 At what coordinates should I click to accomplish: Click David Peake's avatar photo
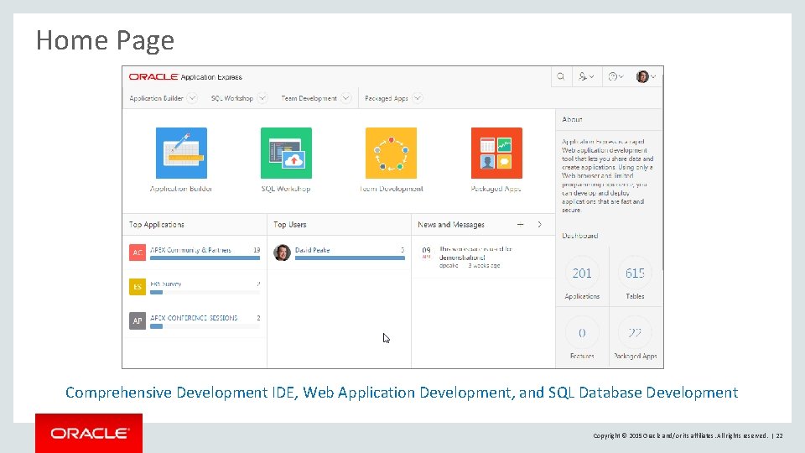click(282, 253)
